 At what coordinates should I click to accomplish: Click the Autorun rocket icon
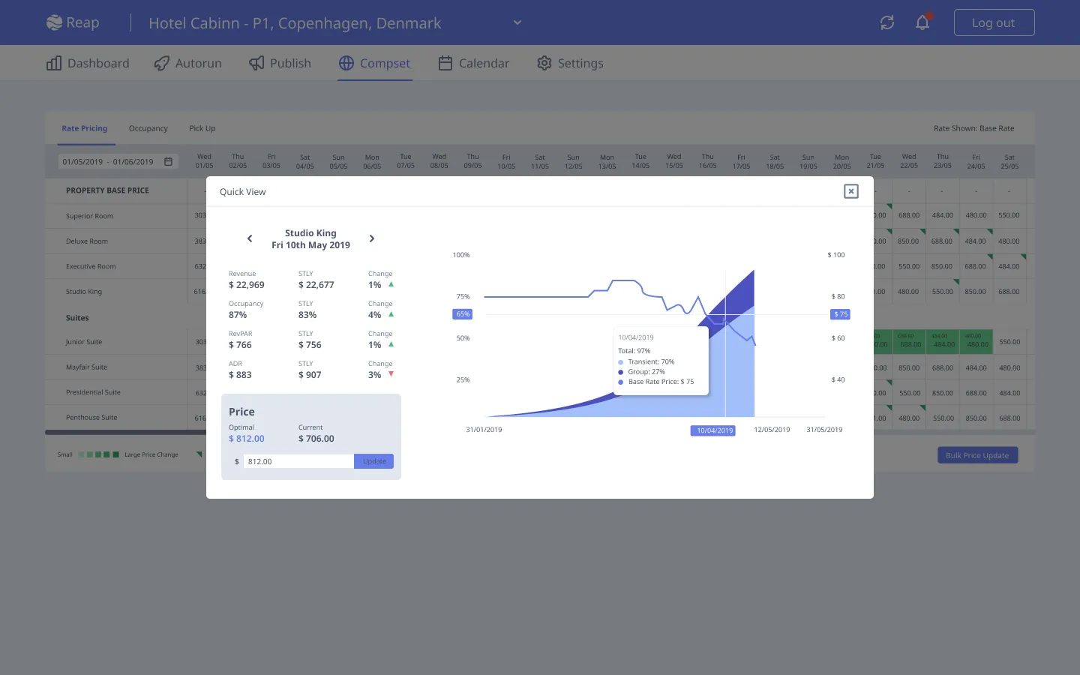click(x=161, y=64)
